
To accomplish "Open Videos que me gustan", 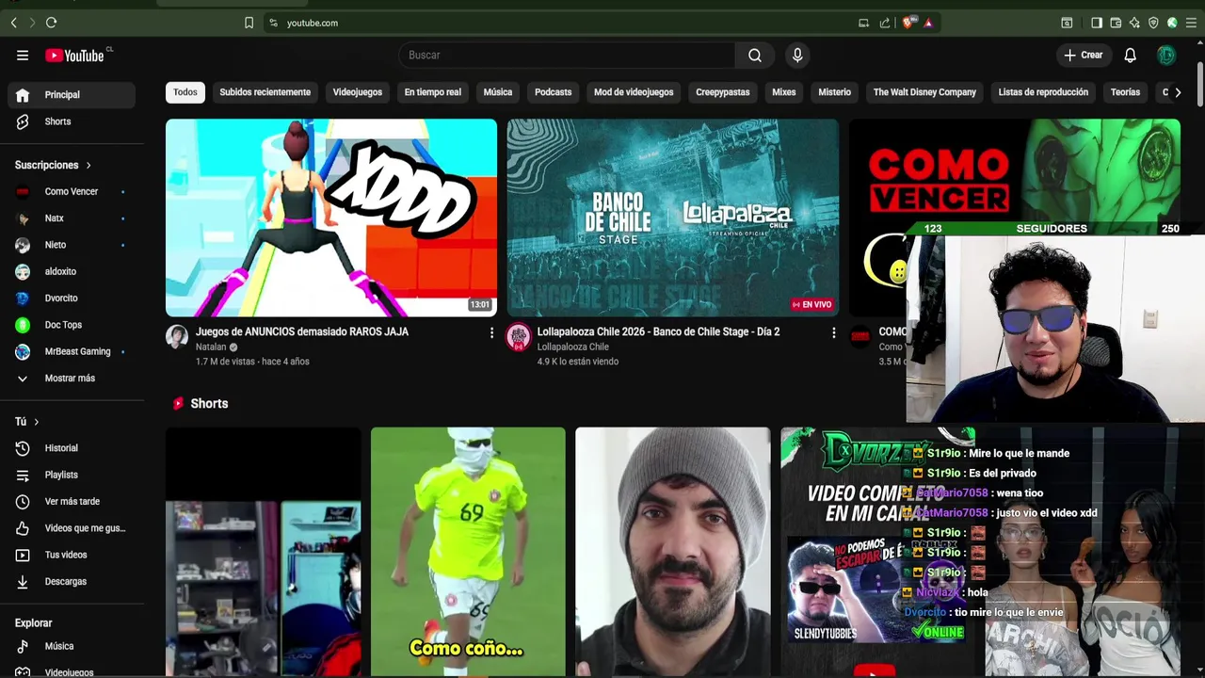I will 72,528.
